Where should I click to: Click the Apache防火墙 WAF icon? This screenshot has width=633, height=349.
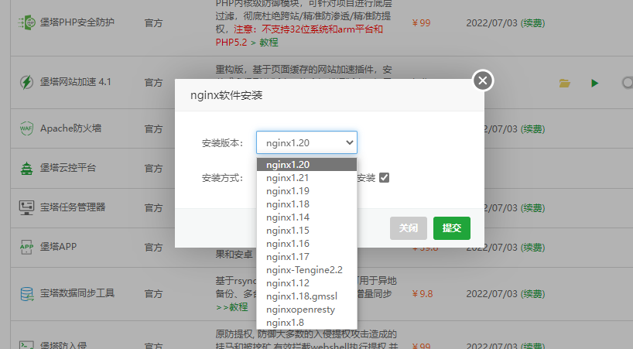tap(26, 128)
